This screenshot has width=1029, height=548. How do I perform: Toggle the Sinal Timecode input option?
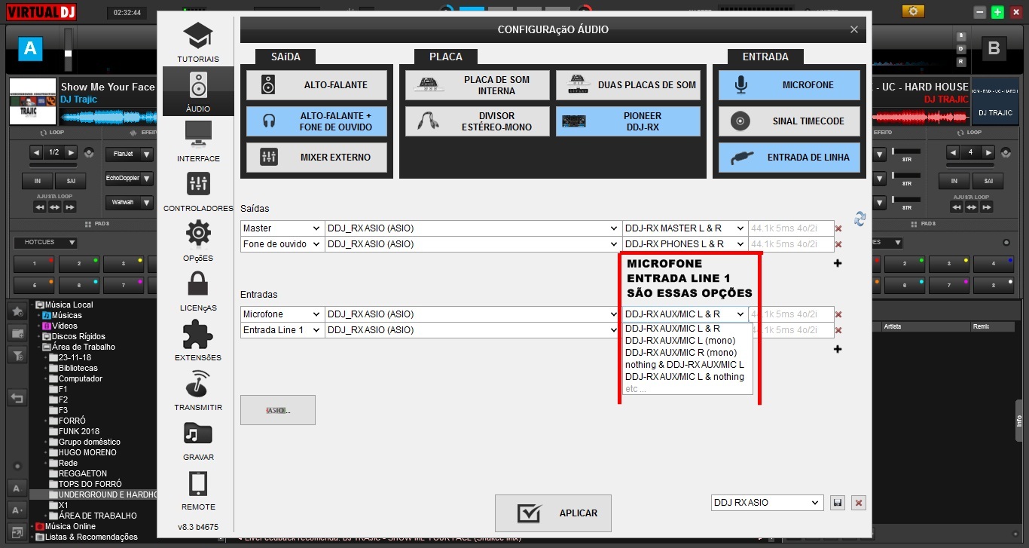[789, 121]
